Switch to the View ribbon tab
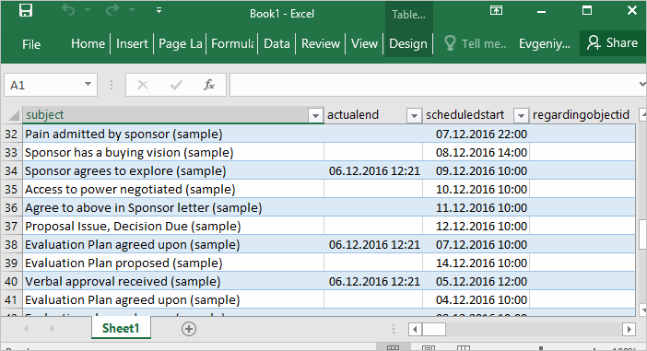 tap(364, 43)
